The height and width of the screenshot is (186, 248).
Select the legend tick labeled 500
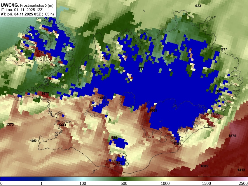(124, 183)
